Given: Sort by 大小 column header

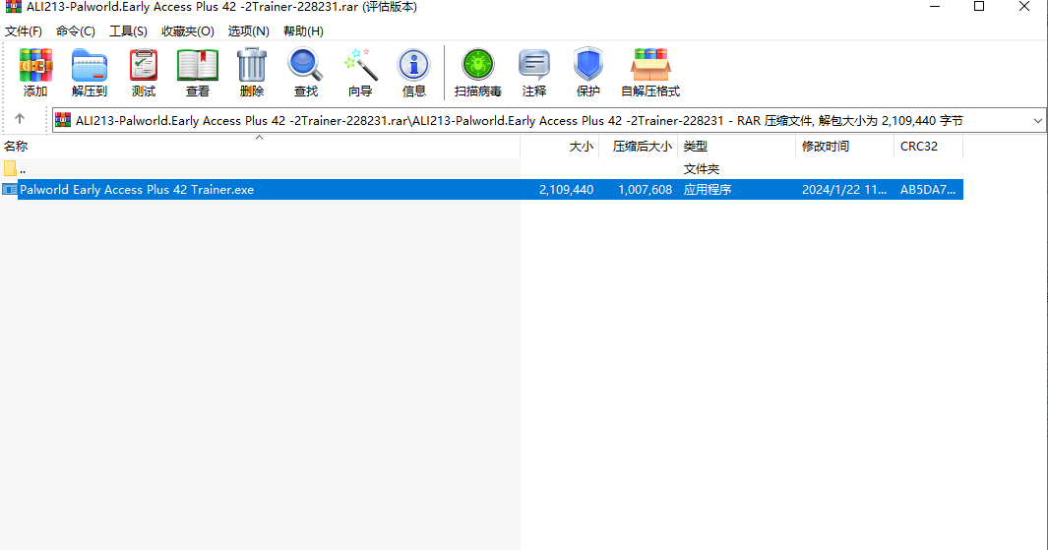Looking at the screenshot, I should pyautogui.click(x=559, y=147).
